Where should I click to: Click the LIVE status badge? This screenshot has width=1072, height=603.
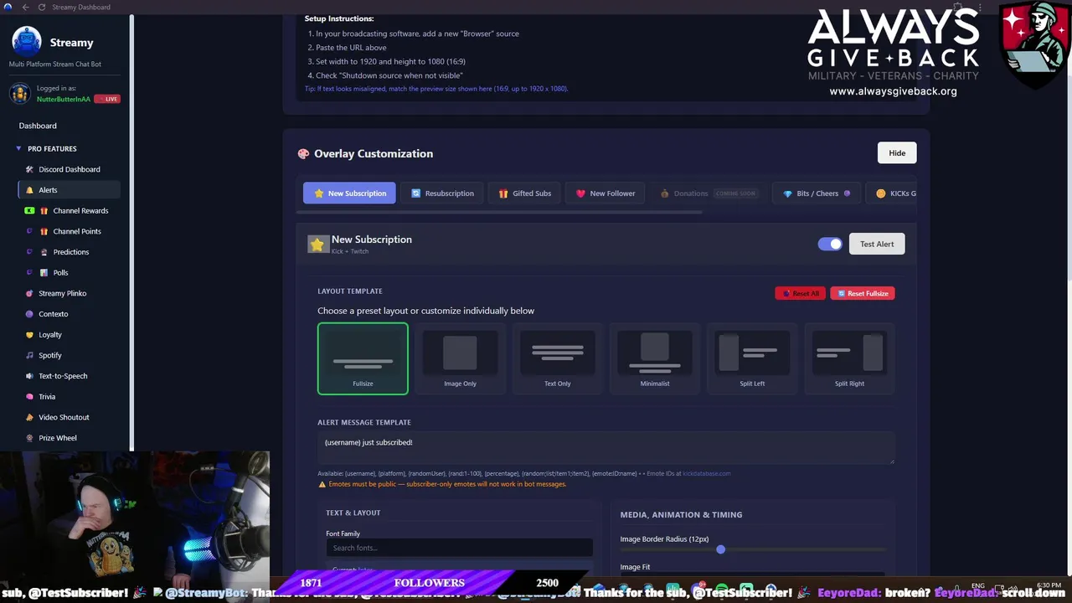coord(107,99)
